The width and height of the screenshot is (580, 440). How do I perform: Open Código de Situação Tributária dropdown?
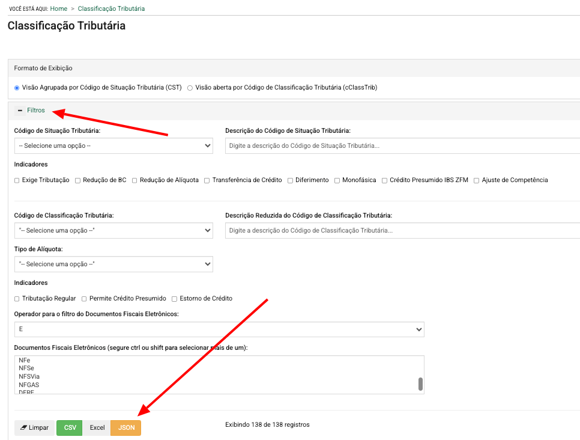coord(113,145)
